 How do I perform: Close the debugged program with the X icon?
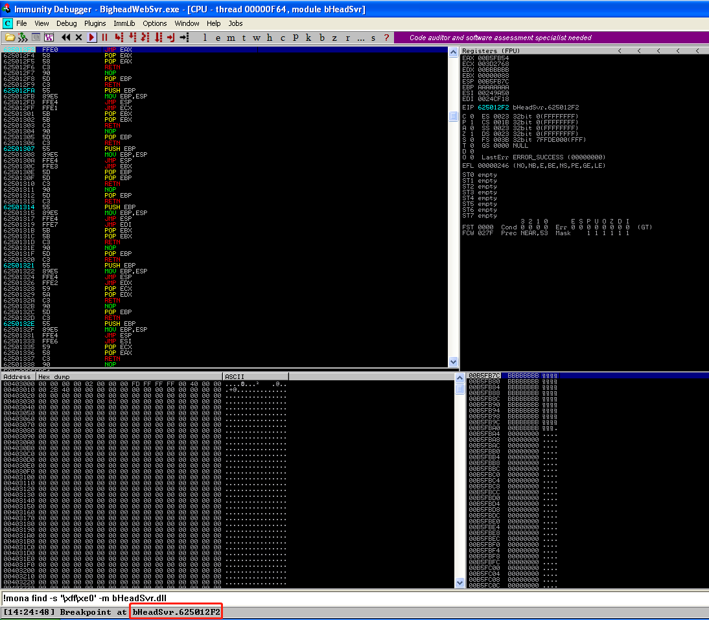pos(78,38)
